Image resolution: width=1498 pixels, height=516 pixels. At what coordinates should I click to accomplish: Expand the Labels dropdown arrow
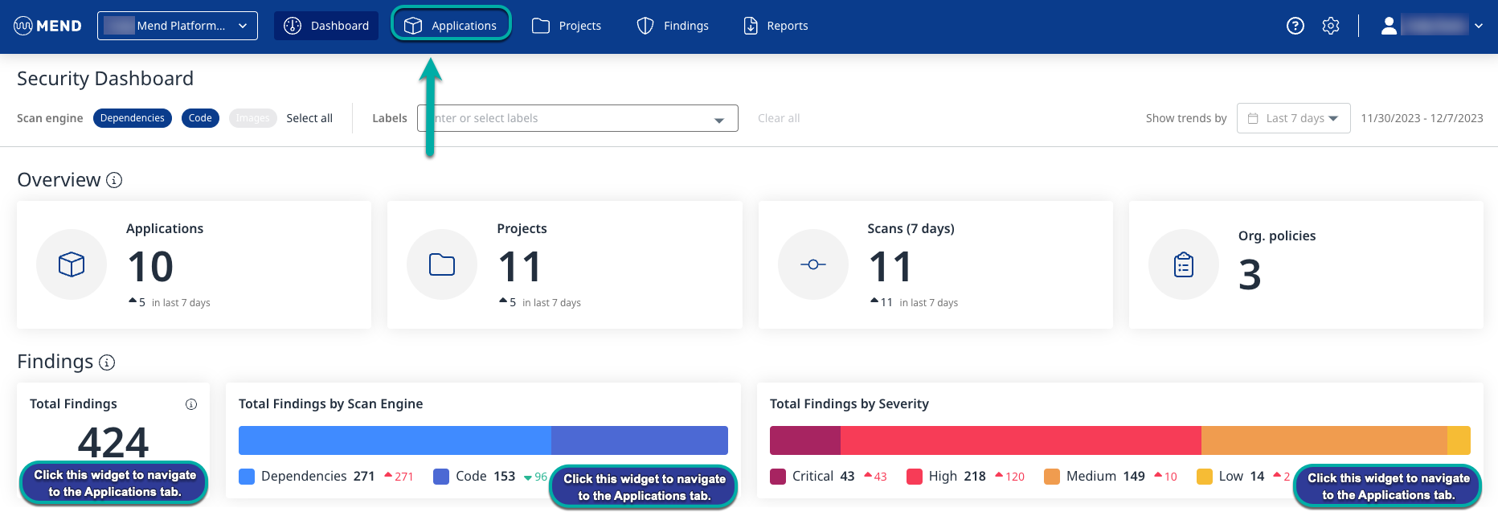pos(718,120)
